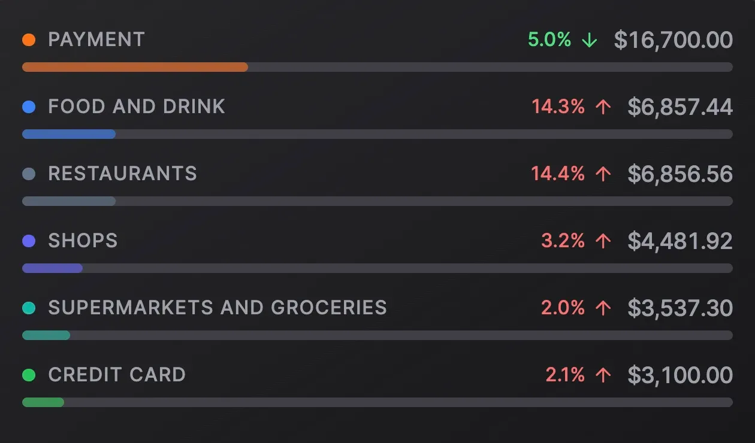
Task: Click the blue Food and Drink dot
Action: (x=29, y=107)
